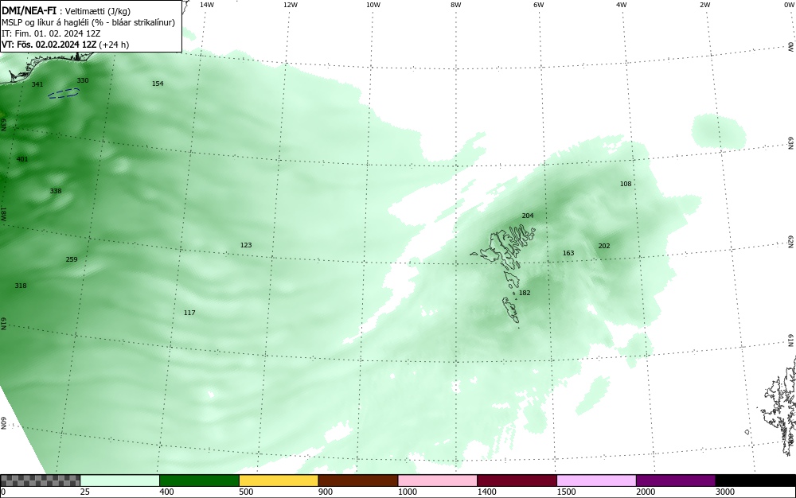Click the CAPE value 341 near the coast
This screenshot has height=498, width=796.
tap(37, 84)
